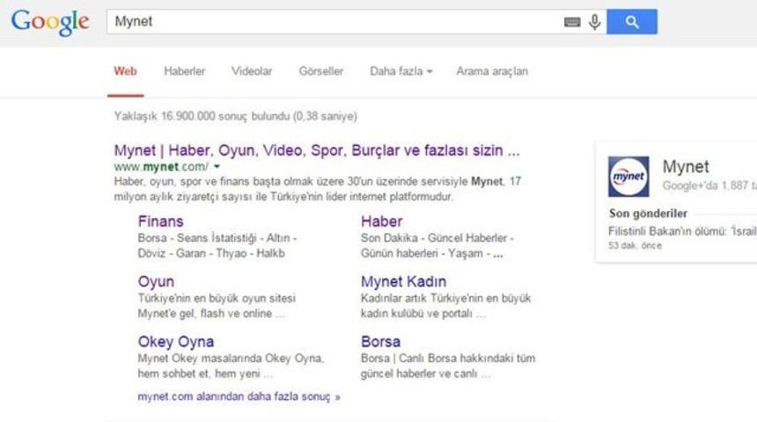Click the Kadınlar artık Türkiye'nin description text
This screenshot has width=757, height=422.
(x=445, y=306)
